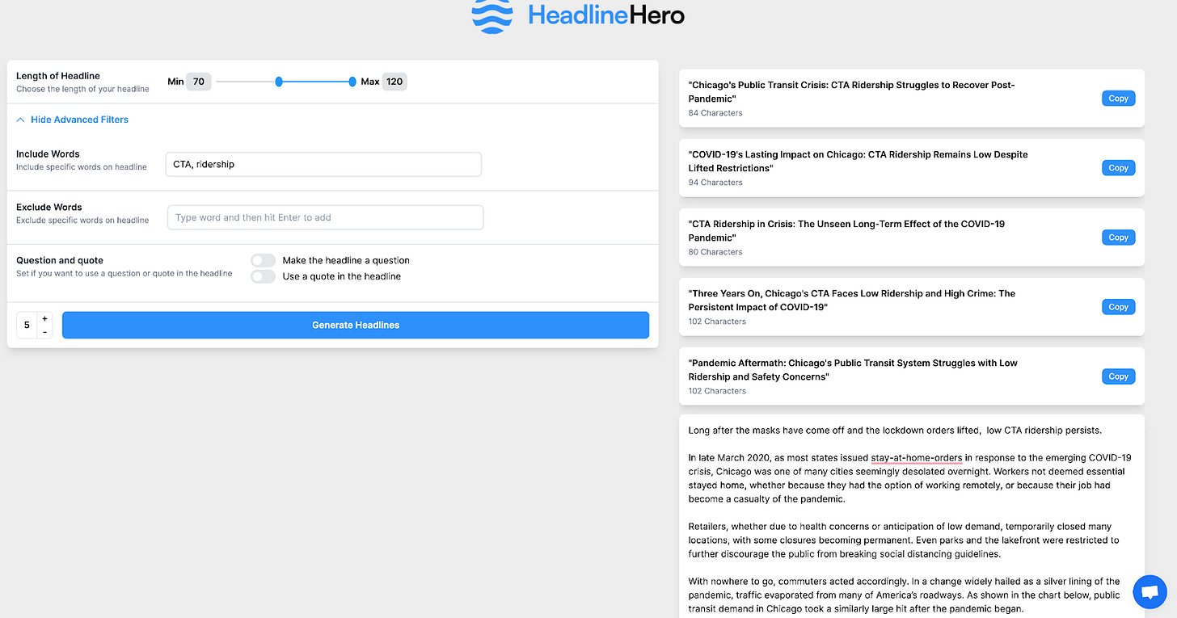This screenshot has height=618, width=1177.
Task: Toggle Use a quote in the headline
Action: [x=263, y=276]
